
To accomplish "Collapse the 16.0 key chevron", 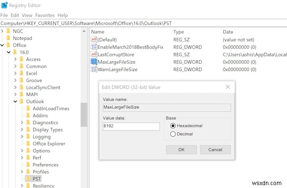I will 9,52.
